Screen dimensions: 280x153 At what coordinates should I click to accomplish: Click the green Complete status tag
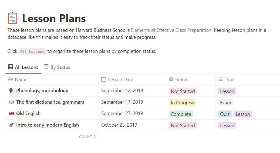click(181, 114)
